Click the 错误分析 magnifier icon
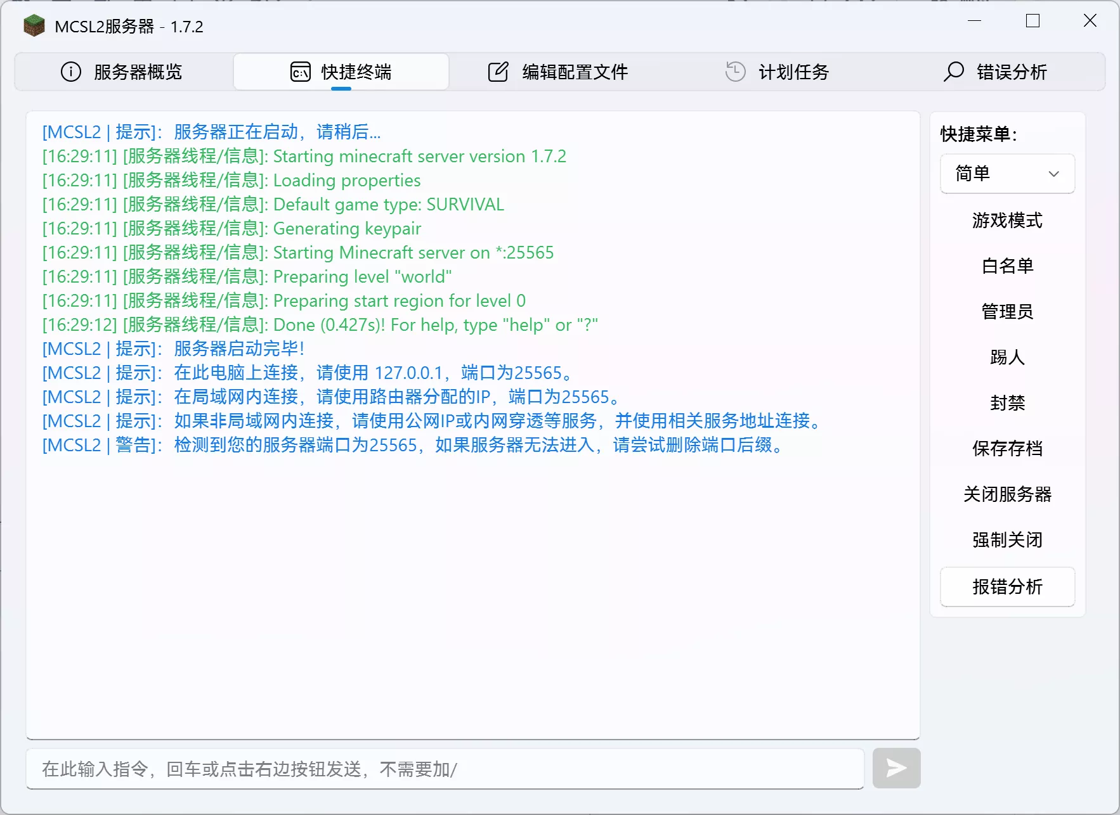The height and width of the screenshot is (815, 1120). click(953, 72)
